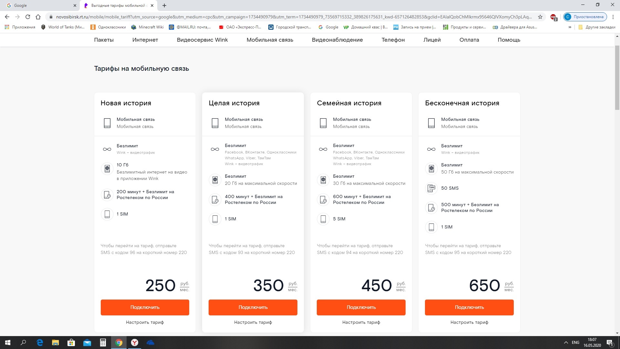Open Chrome three-dot menu
Screen dimensions: 620x349
613,17
